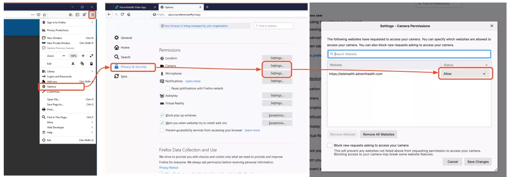This screenshot has height=177, width=508.
Task: Uncheck Warn when websites install add-ons
Action: click(162, 123)
